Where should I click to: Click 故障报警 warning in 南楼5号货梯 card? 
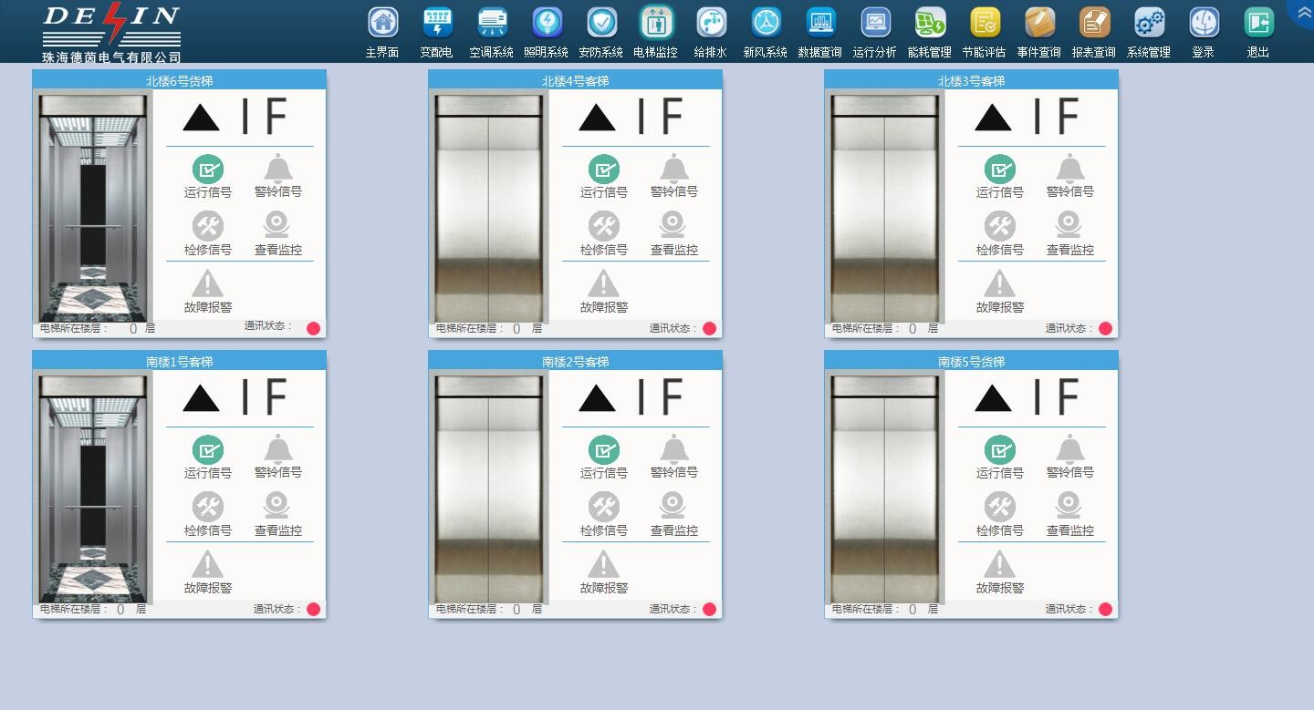click(1000, 564)
